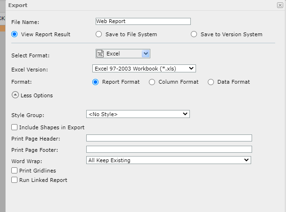Choose Save to Version System option
The width and height of the screenshot is (286, 212).
click(x=194, y=34)
